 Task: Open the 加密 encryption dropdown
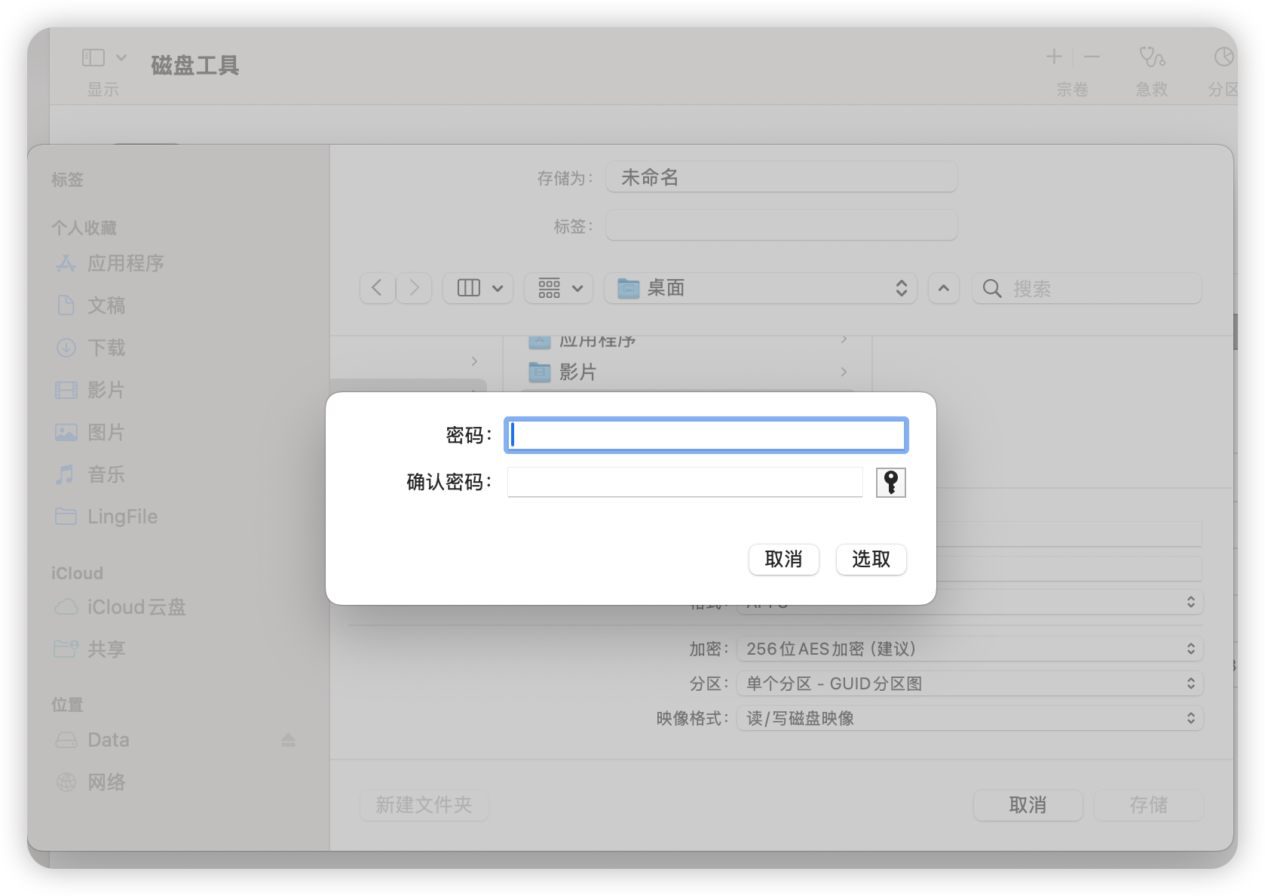tap(969, 649)
